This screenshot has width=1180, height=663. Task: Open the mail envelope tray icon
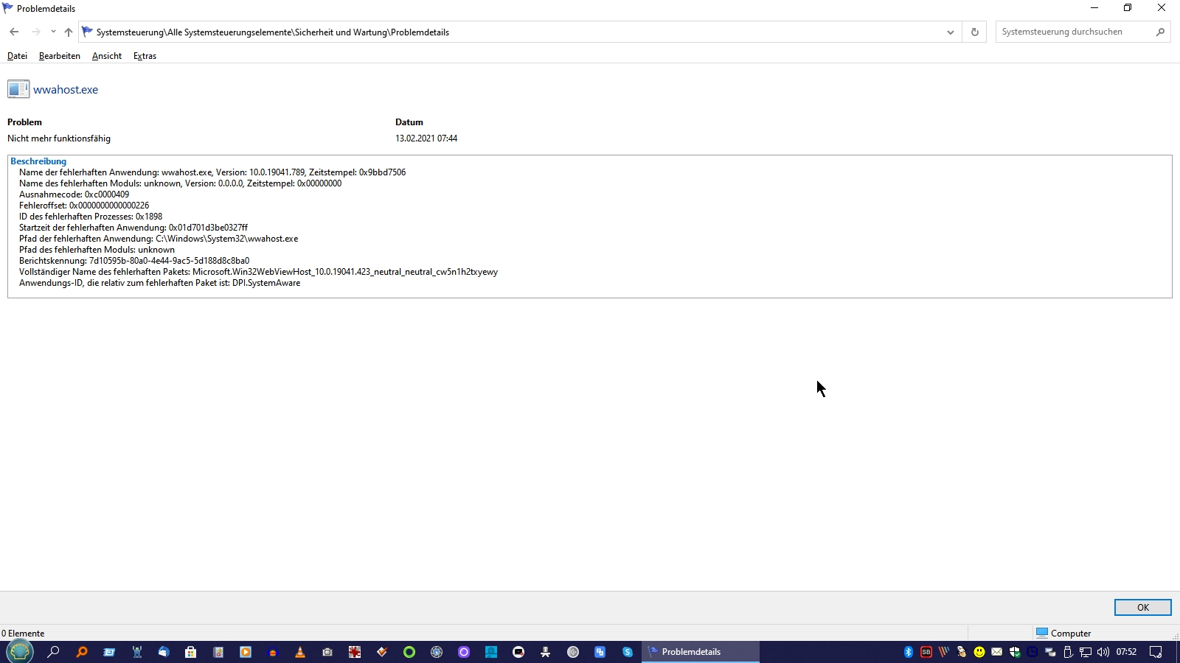(997, 652)
